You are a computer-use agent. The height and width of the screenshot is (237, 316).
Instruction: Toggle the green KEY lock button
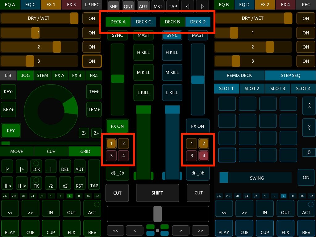coord(11,131)
